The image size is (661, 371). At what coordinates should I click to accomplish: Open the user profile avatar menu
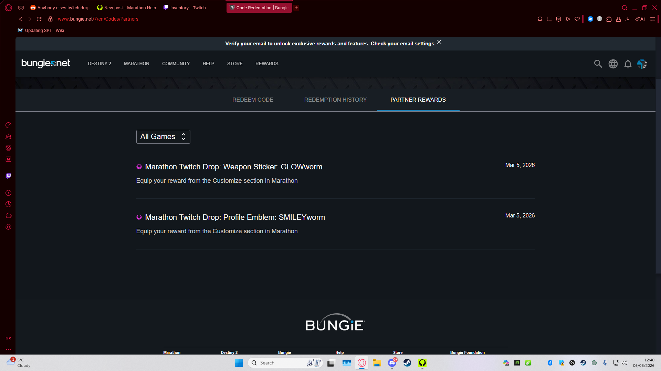(642, 64)
